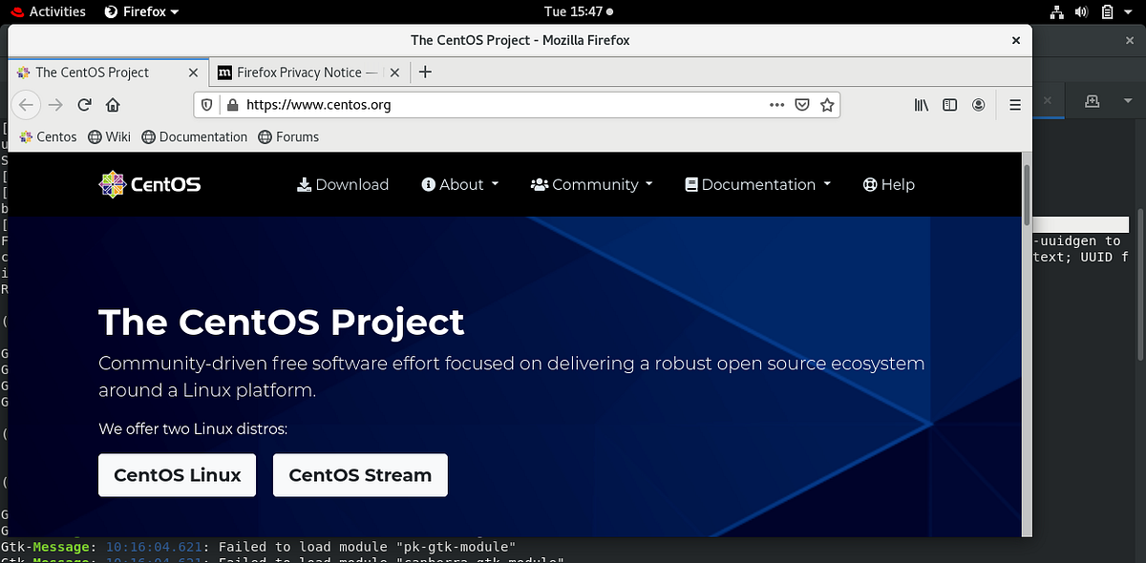Viewport: 1146px width, 563px height.
Task: Click the CentOS logo
Action: 150,184
